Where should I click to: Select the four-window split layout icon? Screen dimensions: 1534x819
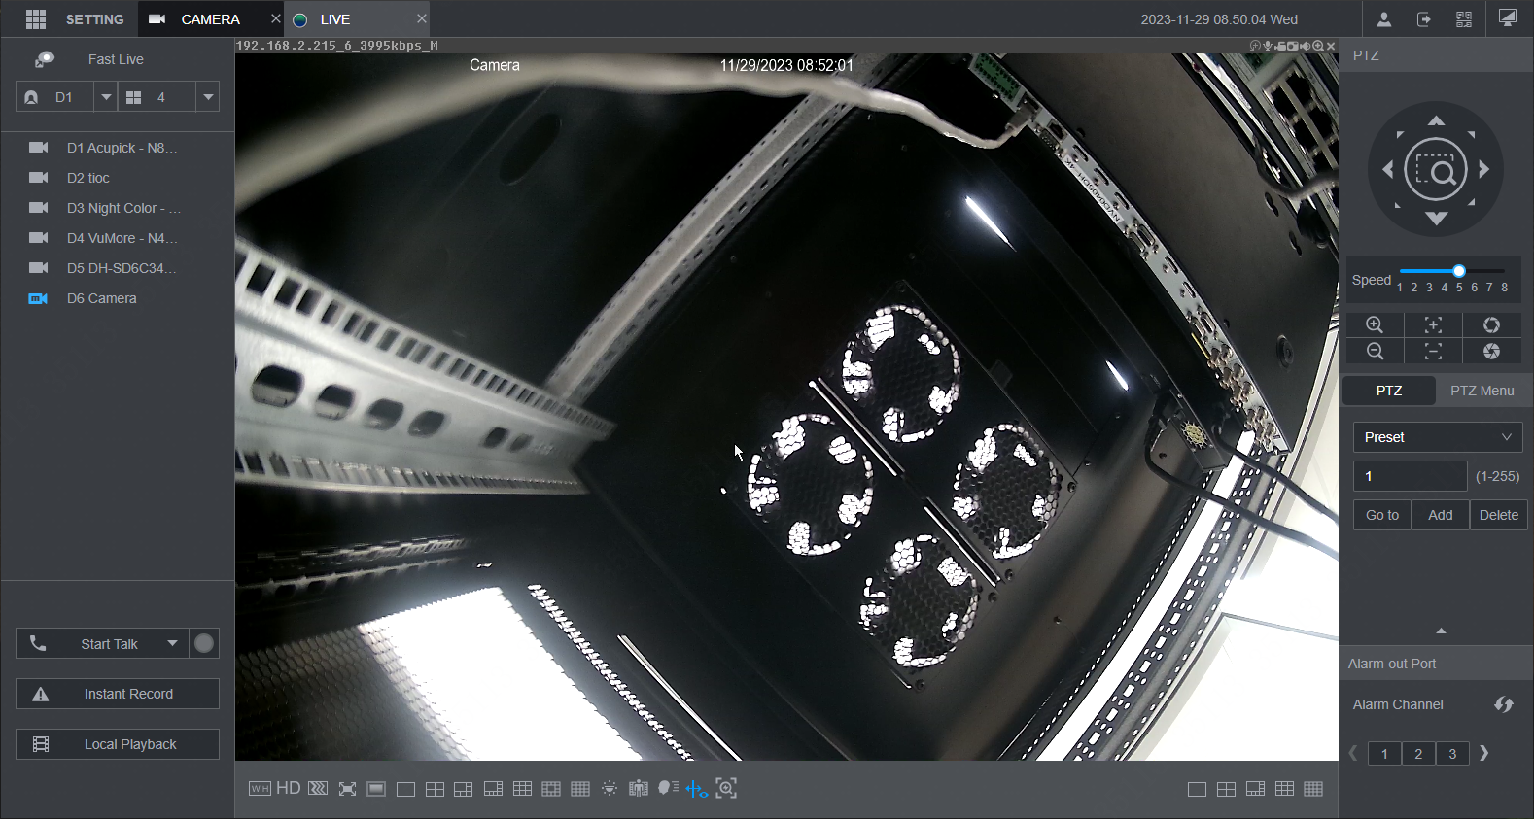[x=435, y=789]
